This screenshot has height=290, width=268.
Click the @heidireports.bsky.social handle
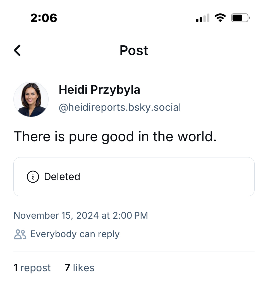click(x=120, y=107)
